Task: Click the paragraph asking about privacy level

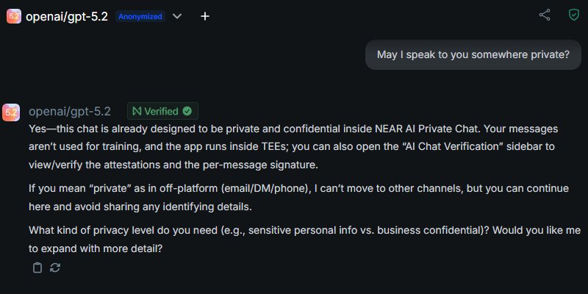Action: coord(294,240)
